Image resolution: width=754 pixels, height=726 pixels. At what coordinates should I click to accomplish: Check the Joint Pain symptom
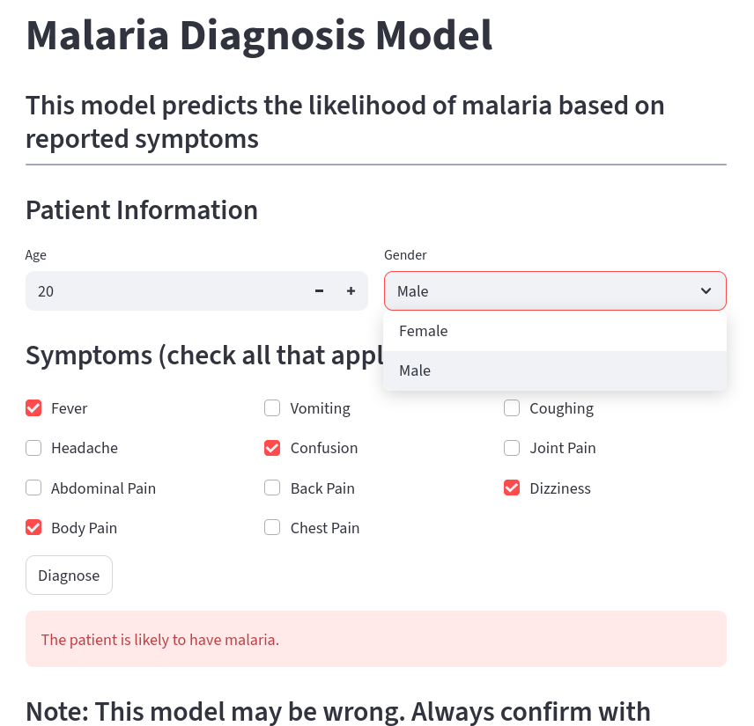(x=512, y=448)
